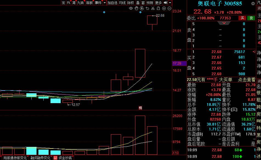This screenshot has height=160, width=261.
Task: Click the 除权 adjustment button
Action: (x=131, y=3)
